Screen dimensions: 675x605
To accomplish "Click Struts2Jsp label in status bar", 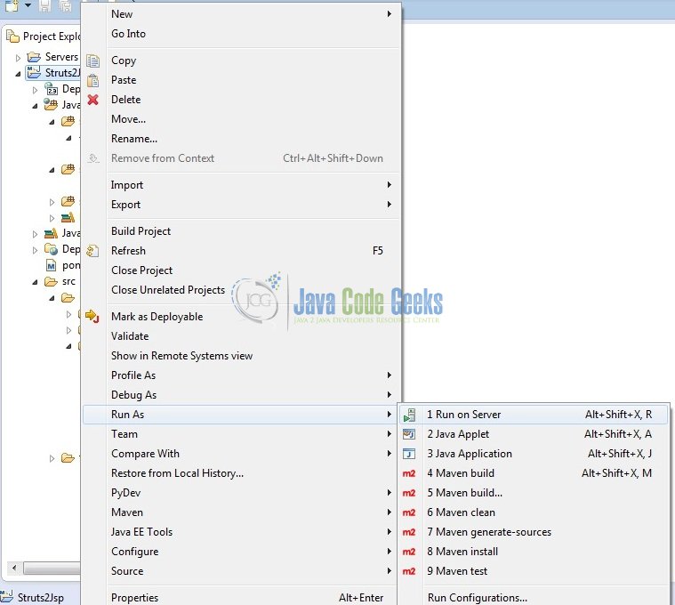I will [41, 598].
